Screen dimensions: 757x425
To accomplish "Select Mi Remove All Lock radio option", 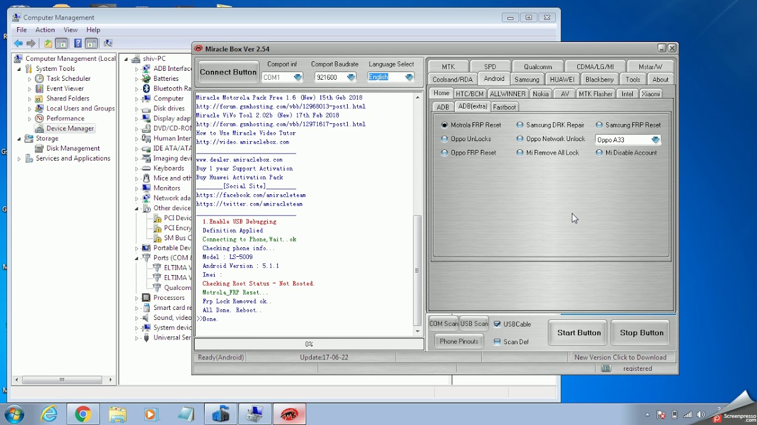I will coord(520,152).
